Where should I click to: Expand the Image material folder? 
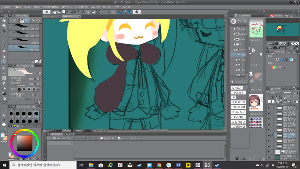(235, 39)
